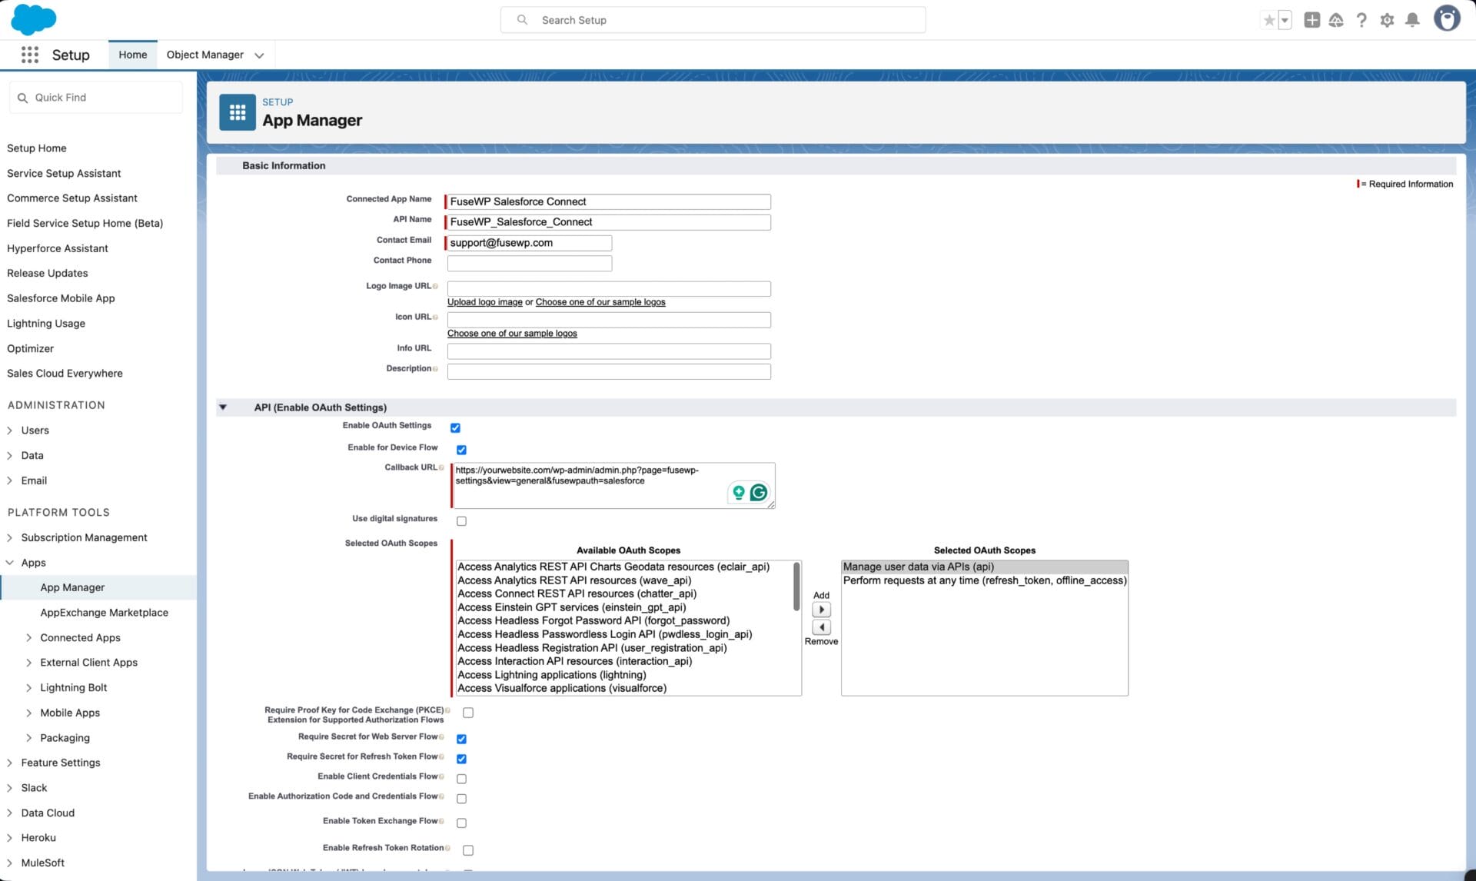This screenshot has width=1476, height=881.
Task: Click the Connected App Name field
Action: coord(609,201)
